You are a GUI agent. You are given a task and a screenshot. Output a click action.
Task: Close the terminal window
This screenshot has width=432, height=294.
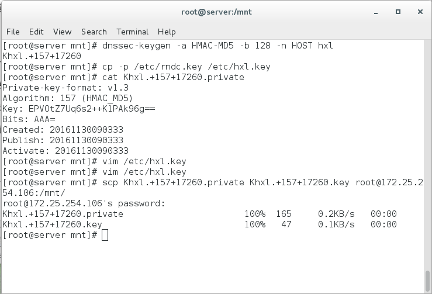(x=420, y=12)
